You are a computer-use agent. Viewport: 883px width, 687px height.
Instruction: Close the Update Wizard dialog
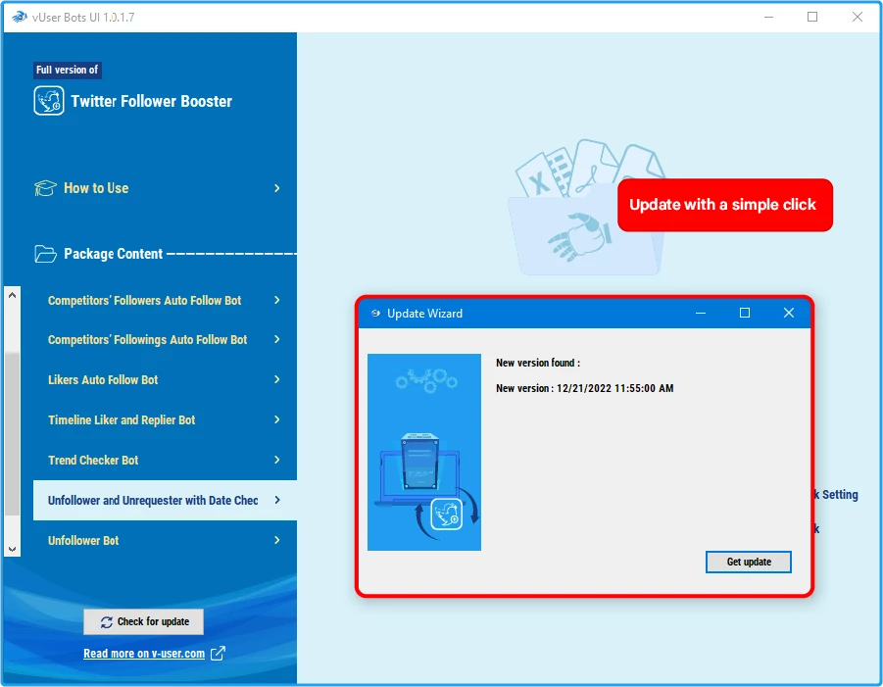788,313
